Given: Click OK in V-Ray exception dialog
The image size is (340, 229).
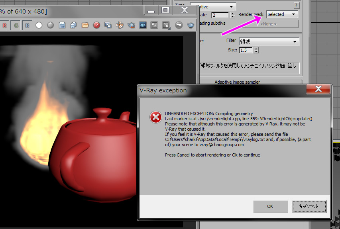Looking at the screenshot, I should 270,206.
